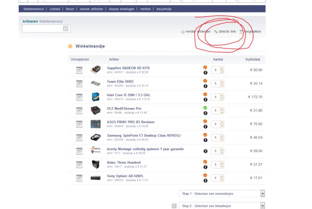The width and height of the screenshot is (312, 209).
Task: Click Antec Three Hundred case thumbnail
Action: coord(96,165)
